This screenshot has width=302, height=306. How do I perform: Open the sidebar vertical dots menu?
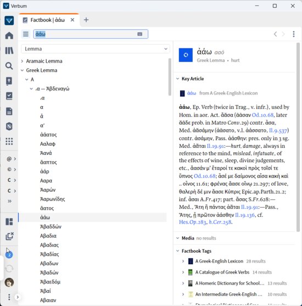click(9, 297)
